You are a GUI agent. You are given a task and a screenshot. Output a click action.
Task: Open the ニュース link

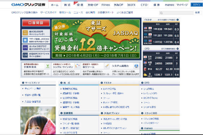[x=78, y=12]
